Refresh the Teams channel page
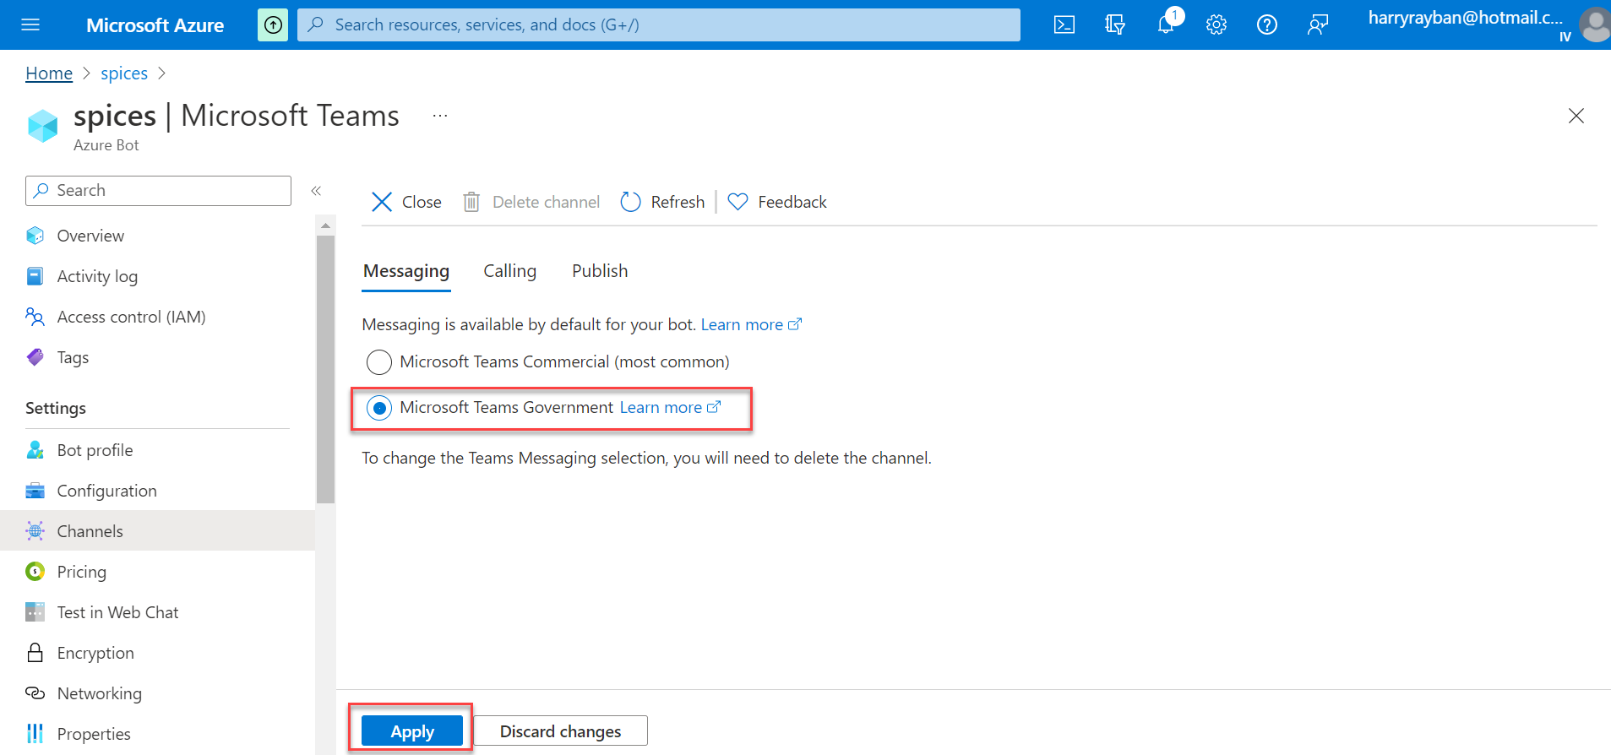1611x755 pixels. pyautogui.click(x=662, y=202)
